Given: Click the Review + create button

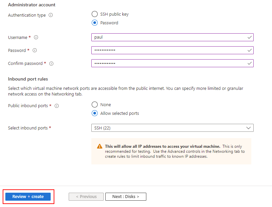Looking at the screenshot, I should click(28, 197).
